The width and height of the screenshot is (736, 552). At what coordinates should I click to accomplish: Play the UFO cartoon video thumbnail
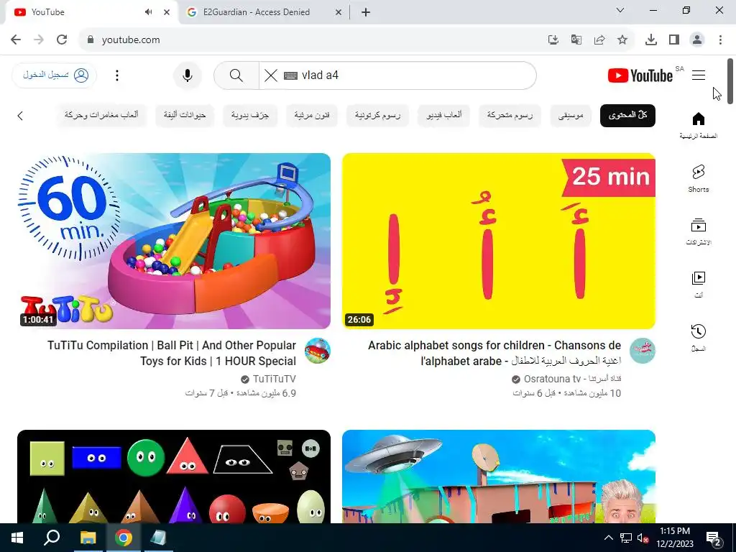pos(499,477)
